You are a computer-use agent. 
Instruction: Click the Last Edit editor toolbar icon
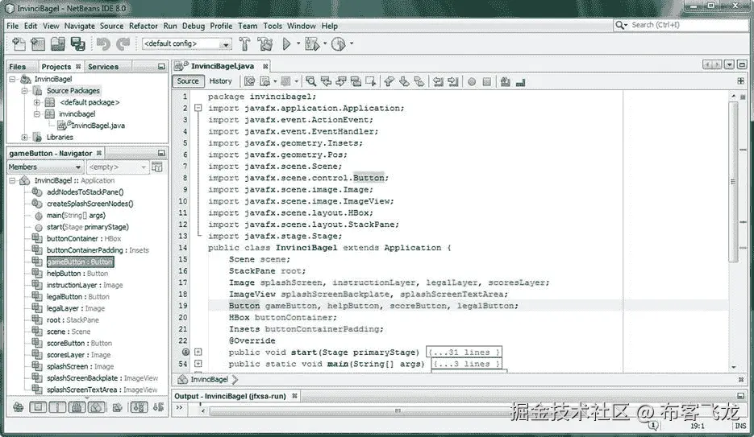pyautogui.click(x=249, y=81)
